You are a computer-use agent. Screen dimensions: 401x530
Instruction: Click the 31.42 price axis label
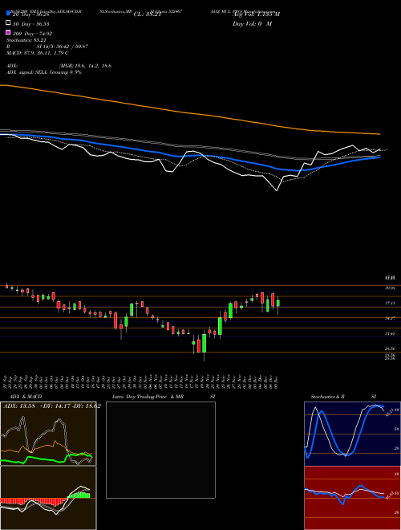[391, 333]
